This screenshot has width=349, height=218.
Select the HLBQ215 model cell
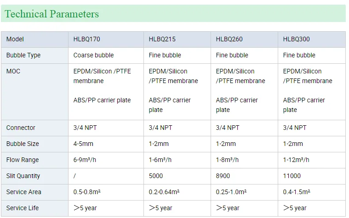162,39
